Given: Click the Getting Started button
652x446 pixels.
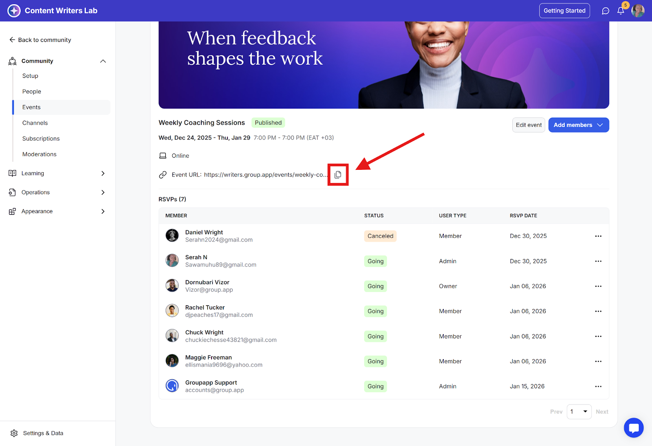Looking at the screenshot, I should tap(564, 11).
